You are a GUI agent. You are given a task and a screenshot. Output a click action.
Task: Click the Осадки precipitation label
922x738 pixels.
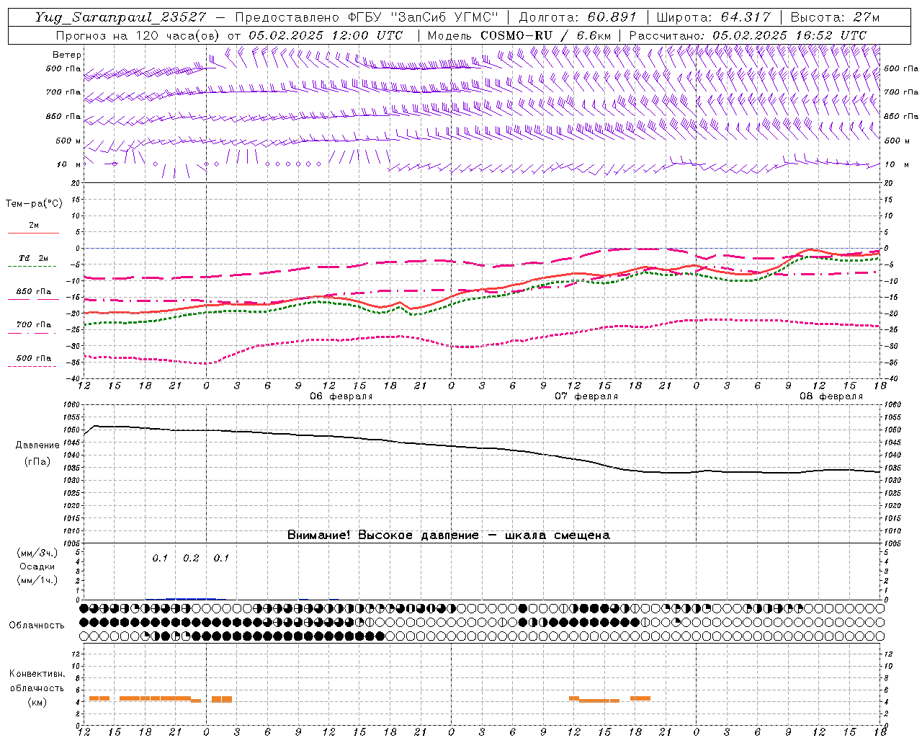pos(37,566)
